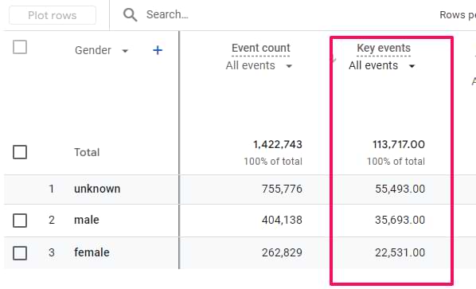The height and width of the screenshot is (289, 476).
Task: Add a secondary dimension with plus icon
Action: click(x=158, y=50)
